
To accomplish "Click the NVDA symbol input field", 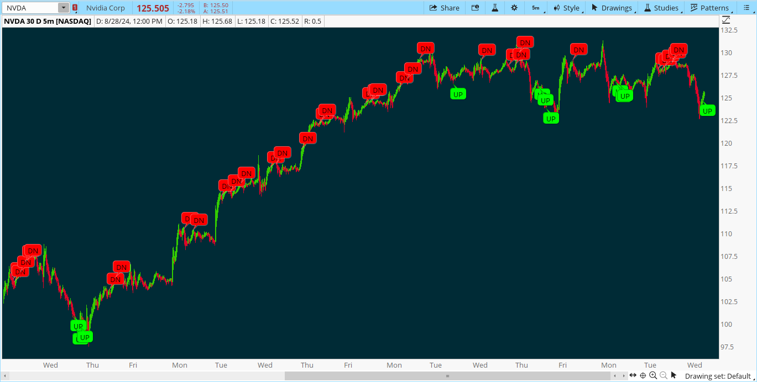I will [x=30, y=8].
